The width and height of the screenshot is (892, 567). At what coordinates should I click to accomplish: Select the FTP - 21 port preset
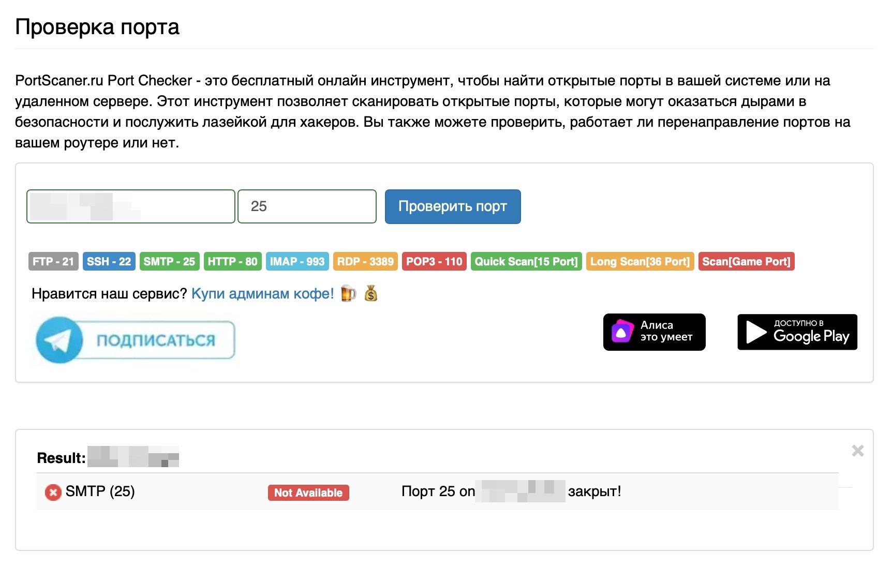point(53,262)
